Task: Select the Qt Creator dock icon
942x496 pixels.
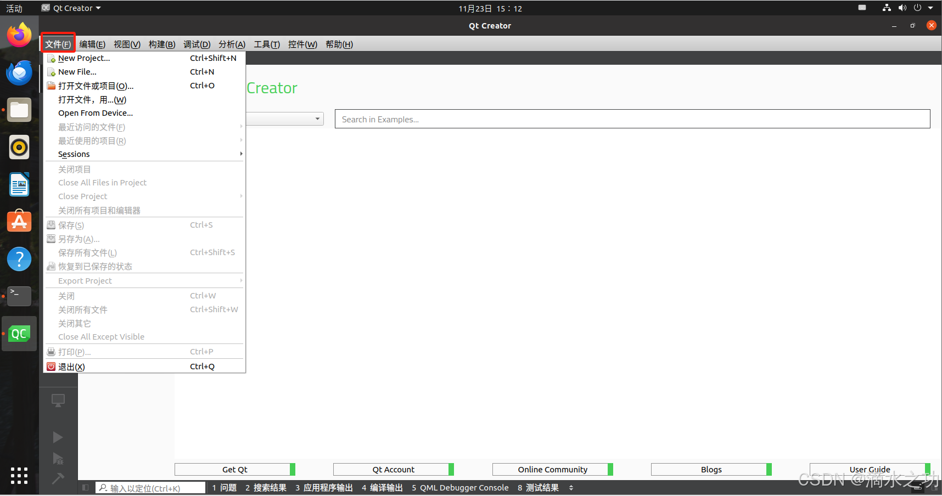Action: tap(19, 334)
